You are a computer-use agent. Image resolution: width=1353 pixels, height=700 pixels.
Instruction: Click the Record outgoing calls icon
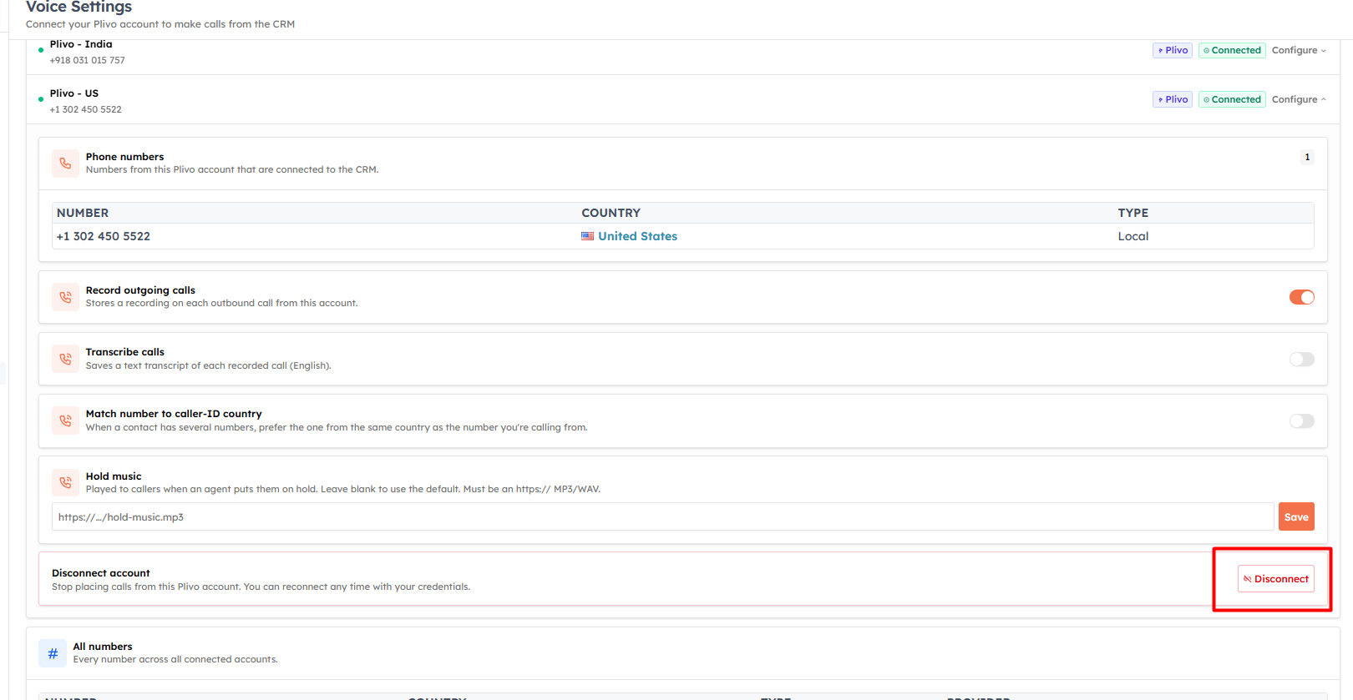tap(65, 297)
